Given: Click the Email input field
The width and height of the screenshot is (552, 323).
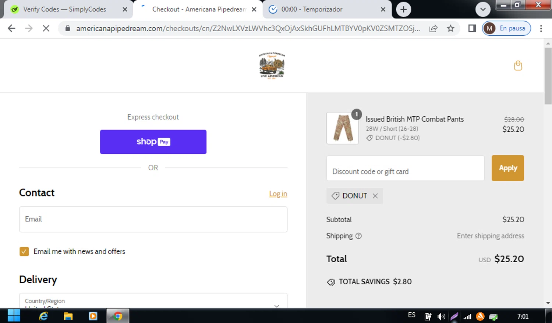Looking at the screenshot, I should 153,219.
